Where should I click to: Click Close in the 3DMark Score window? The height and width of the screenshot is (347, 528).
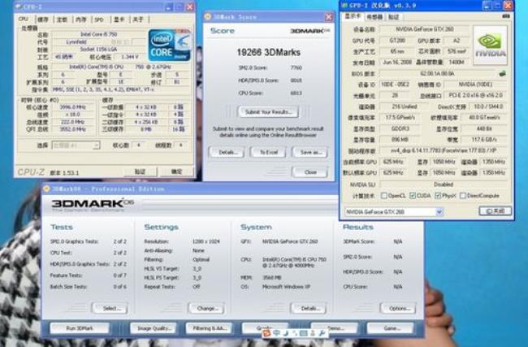click(309, 171)
